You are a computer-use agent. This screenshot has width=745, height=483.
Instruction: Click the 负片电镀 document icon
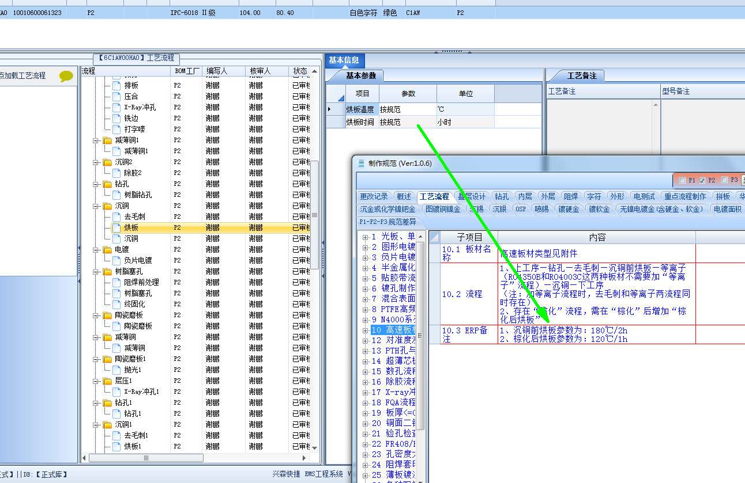point(116,260)
